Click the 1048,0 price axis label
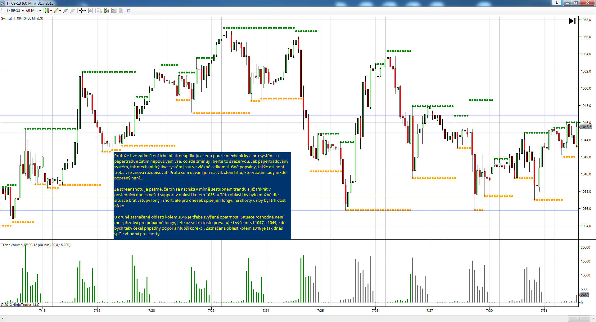Screen dimensions: 596x322 click(586, 106)
